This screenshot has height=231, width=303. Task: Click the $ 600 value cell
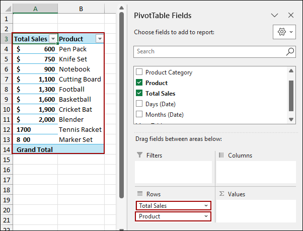(35, 49)
